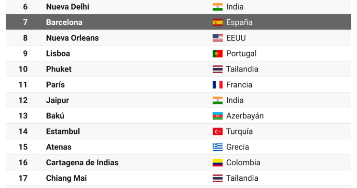
Task: Click the city name Chiang Mai
Action: point(66,178)
